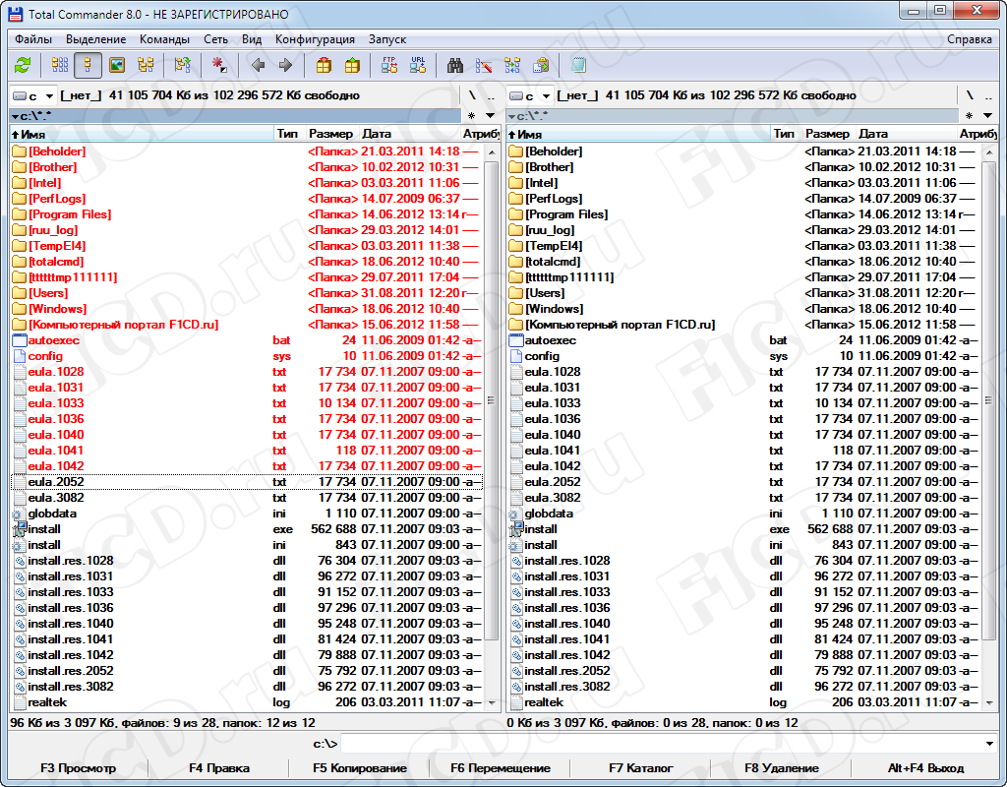This screenshot has height=787, width=1007.
Task: Expand the command line history dropdown
Action: point(989,744)
